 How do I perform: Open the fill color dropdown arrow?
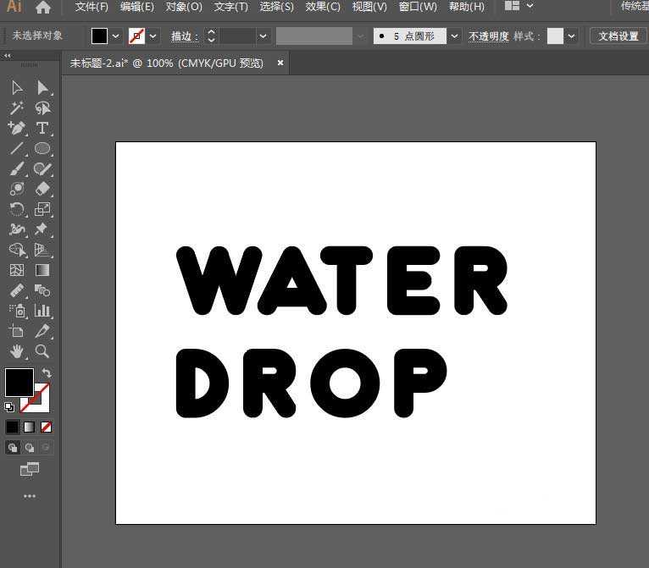click(x=115, y=36)
